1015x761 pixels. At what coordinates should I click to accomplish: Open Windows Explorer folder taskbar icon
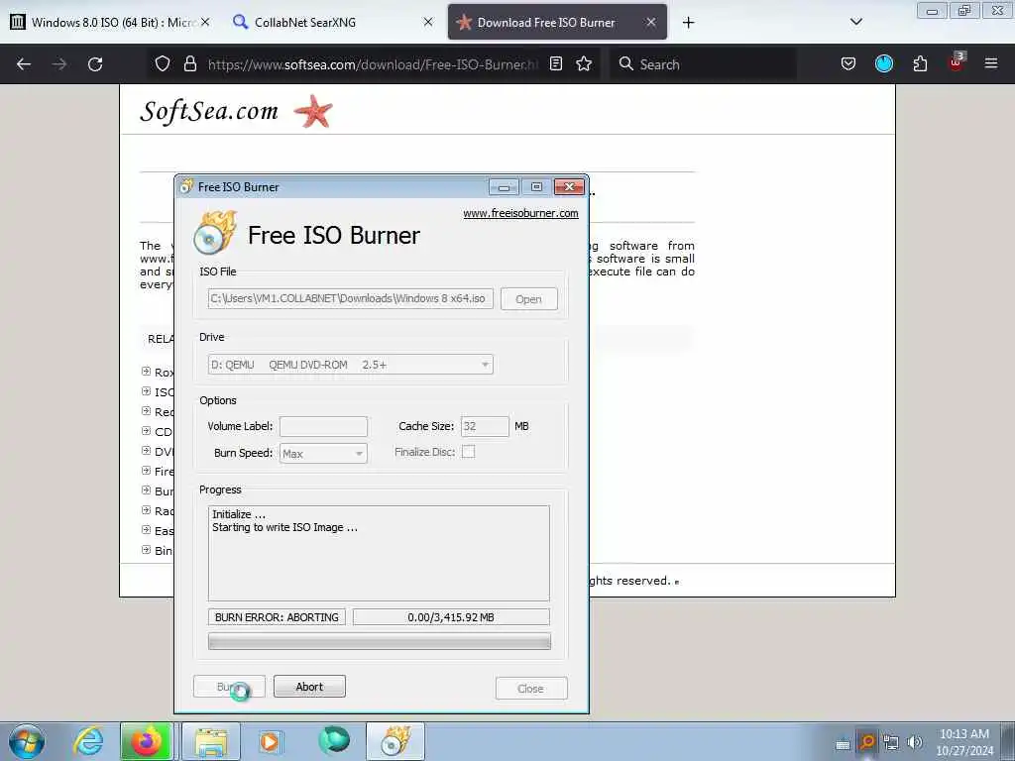click(211, 741)
